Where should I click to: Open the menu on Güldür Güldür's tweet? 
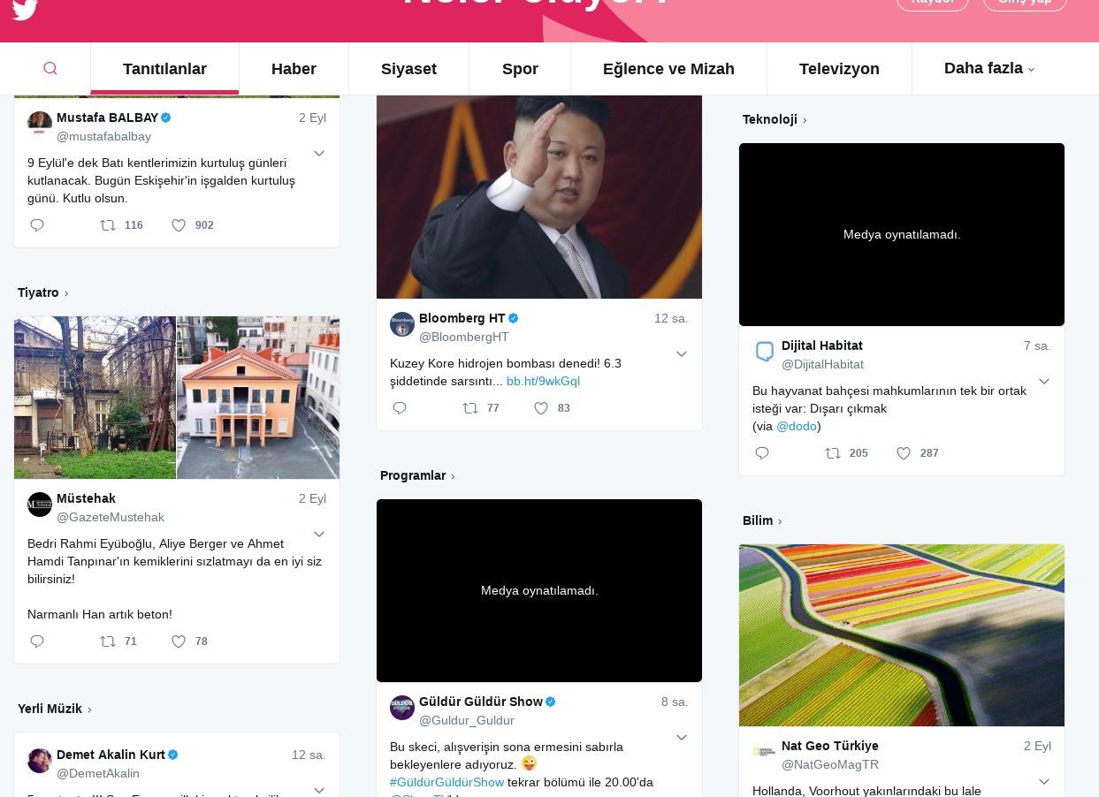pos(682,738)
